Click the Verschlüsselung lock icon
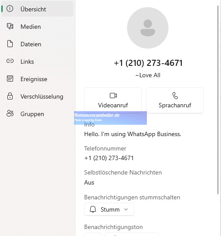The height and width of the screenshot is (236, 221). coord(10,96)
